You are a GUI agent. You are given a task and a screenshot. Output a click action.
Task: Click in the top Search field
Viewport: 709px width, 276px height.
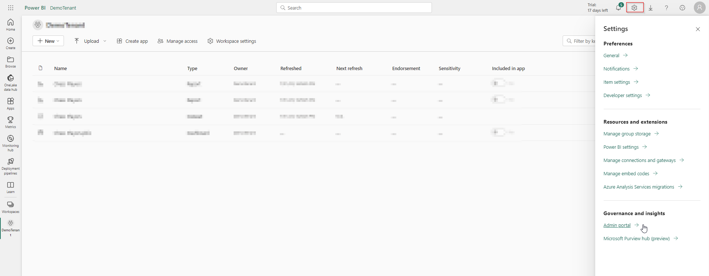354,8
